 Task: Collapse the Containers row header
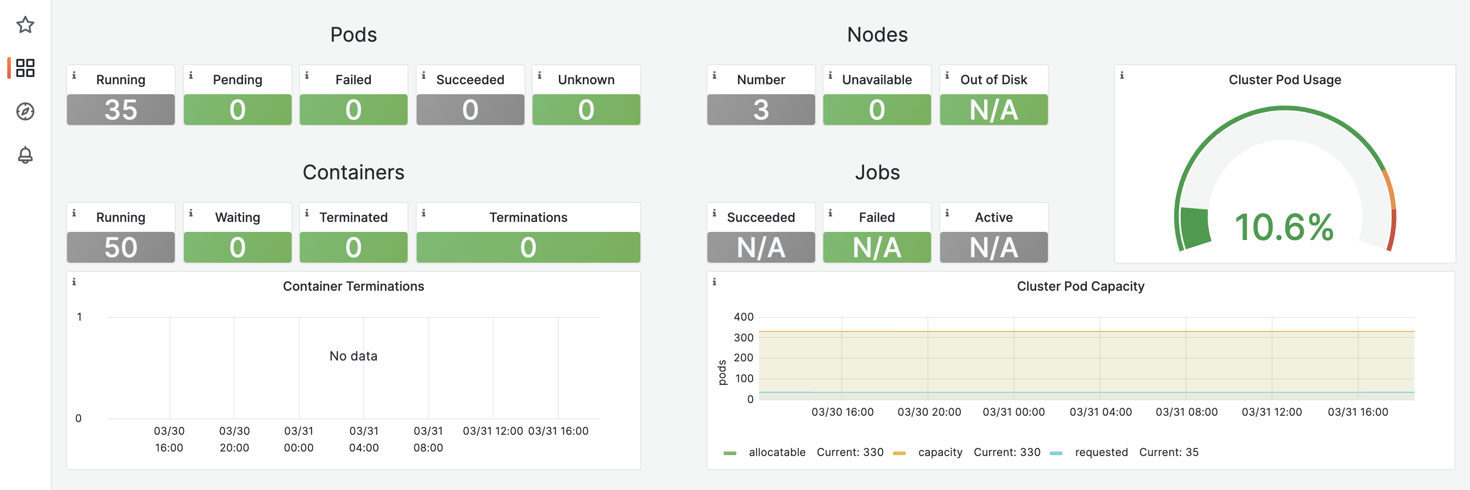[353, 172]
